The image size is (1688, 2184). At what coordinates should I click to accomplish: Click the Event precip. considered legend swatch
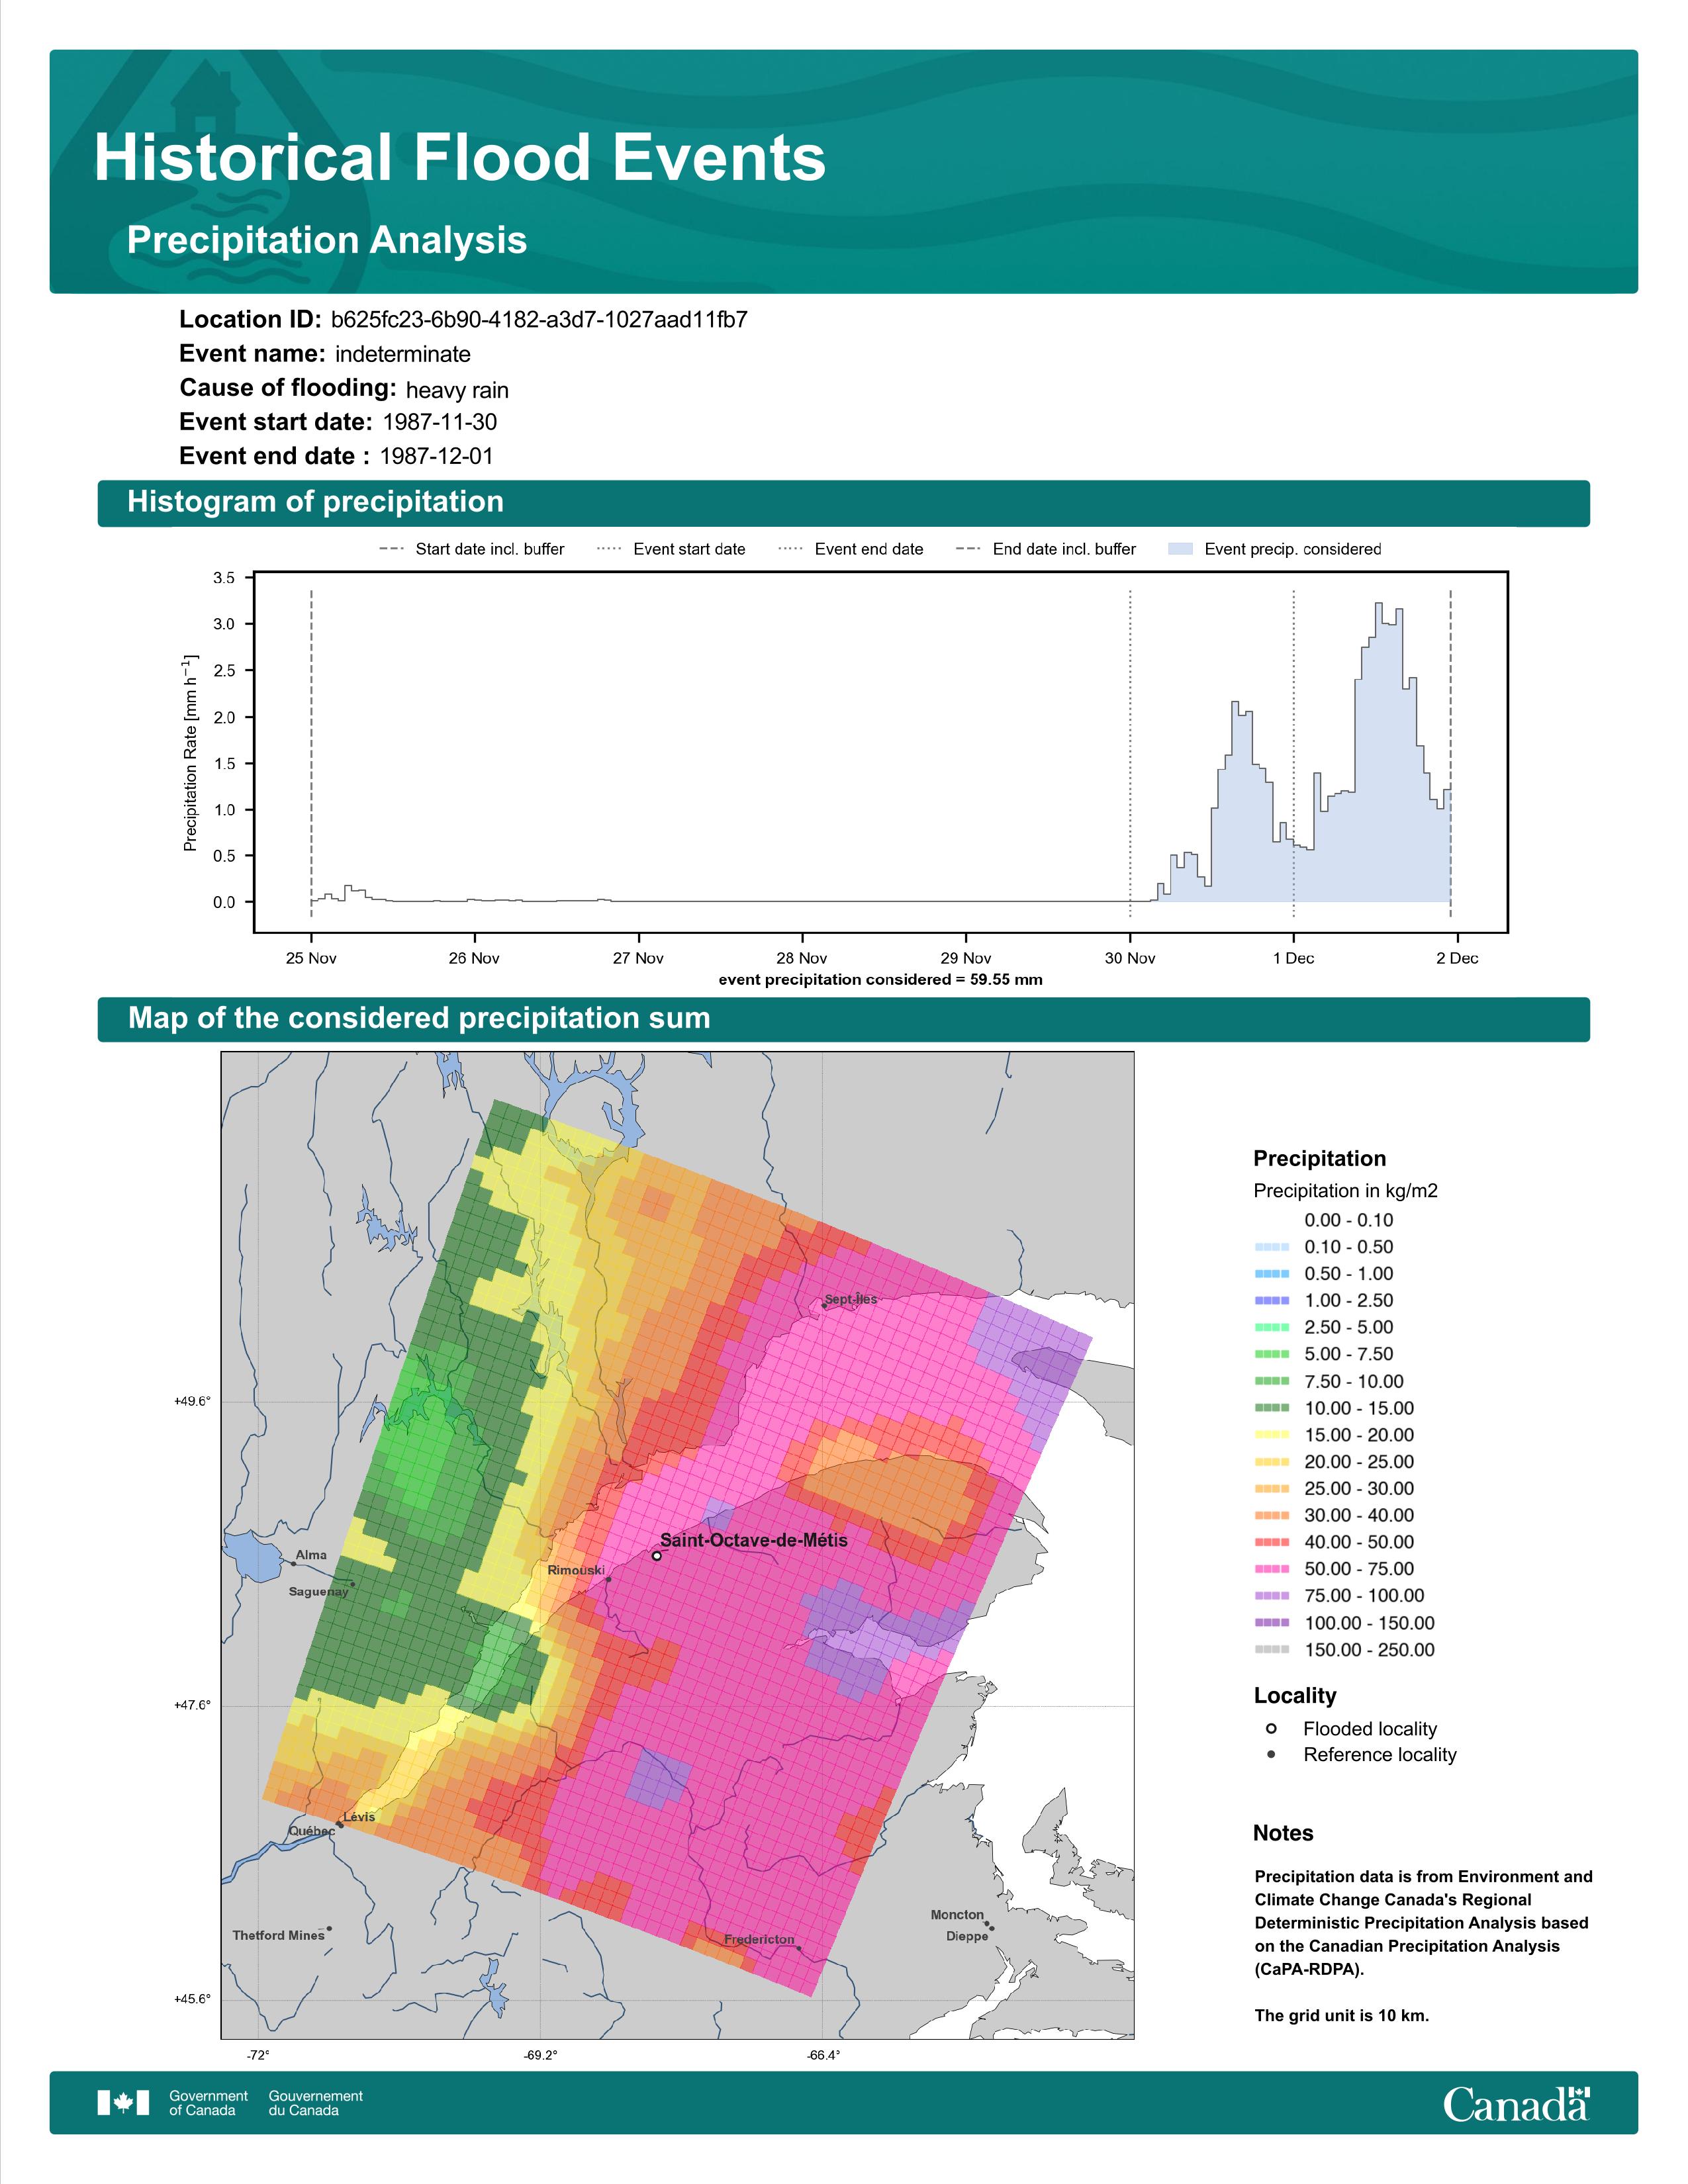tap(1180, 549)
